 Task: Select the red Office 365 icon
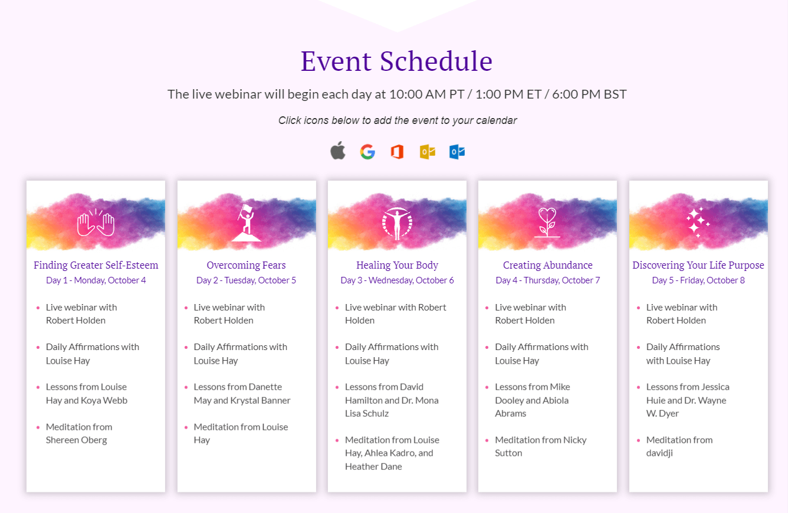pos(397,152)
